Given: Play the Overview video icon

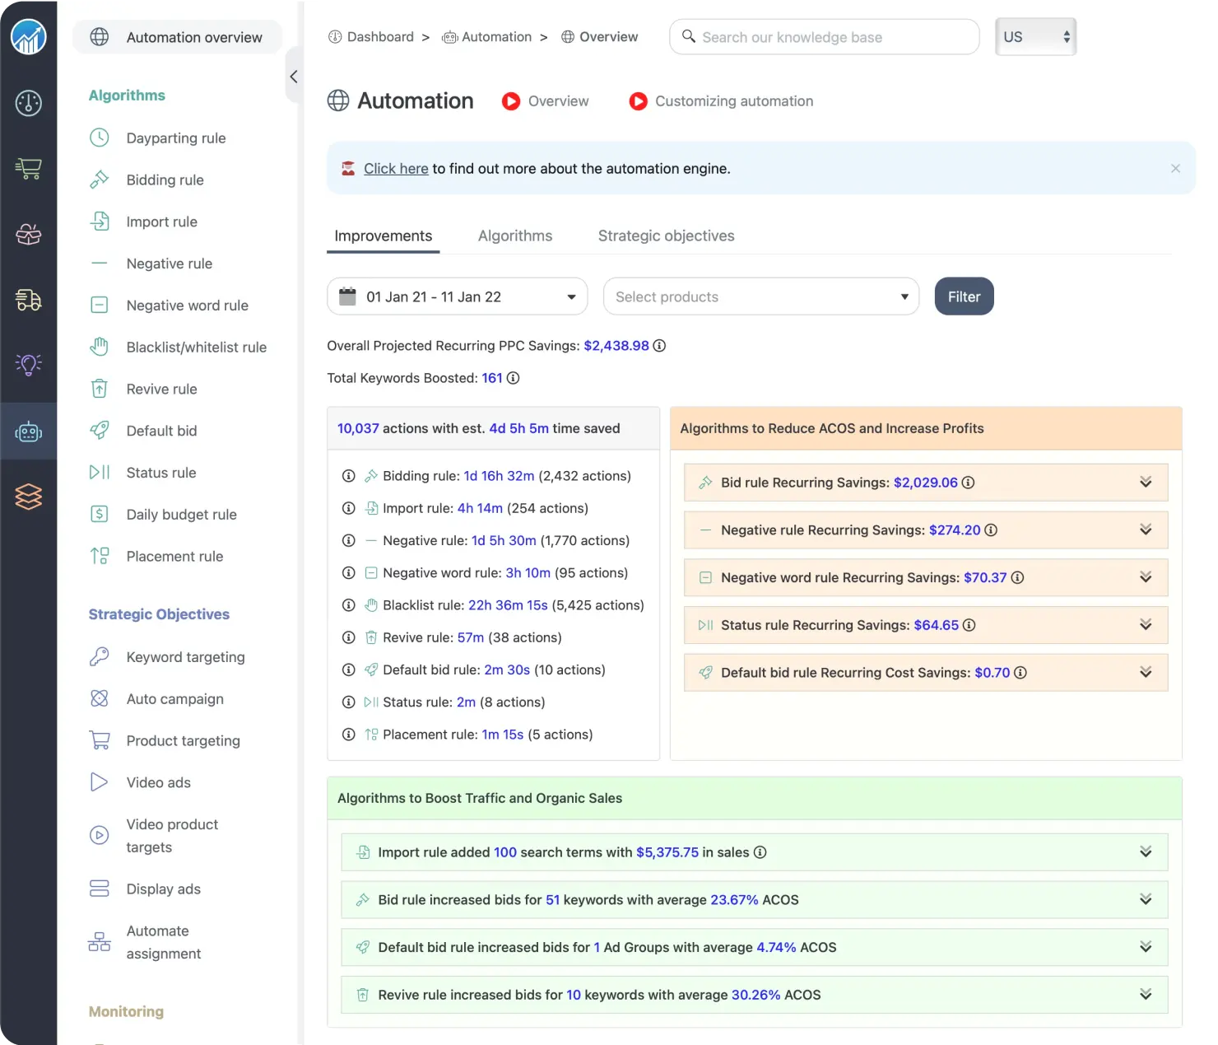Looking at the screenshot, I should point(511,101).
